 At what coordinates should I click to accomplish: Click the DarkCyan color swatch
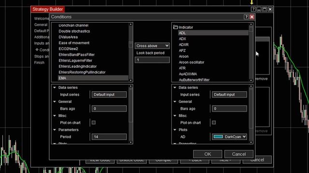coord(218,136)
